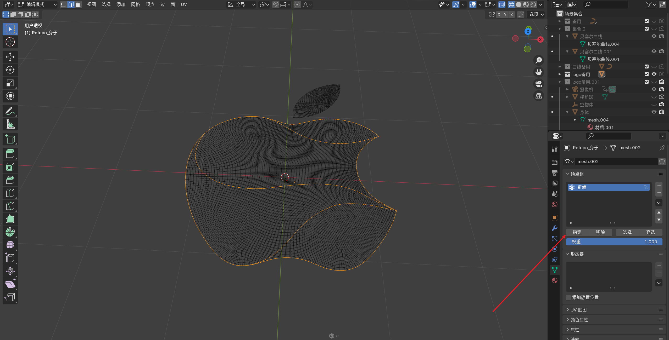The image size is (669, 340).
Task: Uncheck logo备用 collection exclude checkbox
Action: (x=646, y=74)
